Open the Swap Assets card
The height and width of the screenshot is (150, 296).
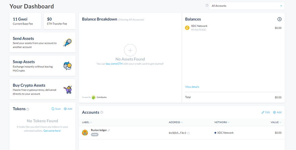(42, 66)
